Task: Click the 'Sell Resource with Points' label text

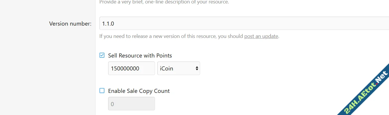Action: click(140, 55)
